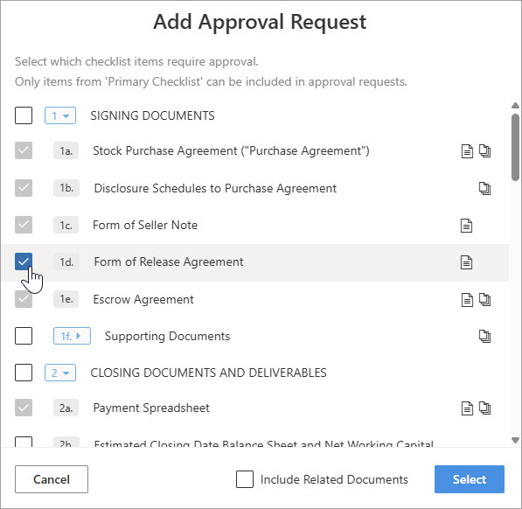Click the 1e. item number label
This screenshot has height=509, width=522.
pyautogui.click(x=66, y=299)
